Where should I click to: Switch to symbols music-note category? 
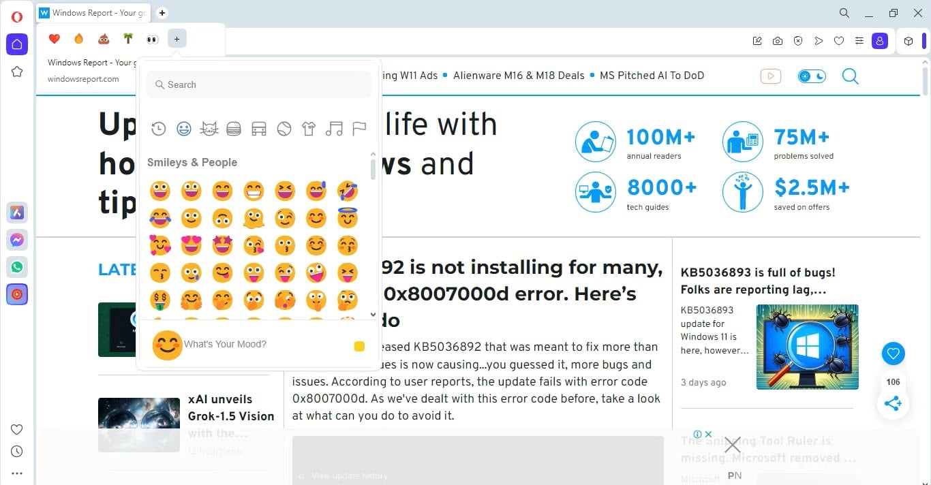point(334,128)
